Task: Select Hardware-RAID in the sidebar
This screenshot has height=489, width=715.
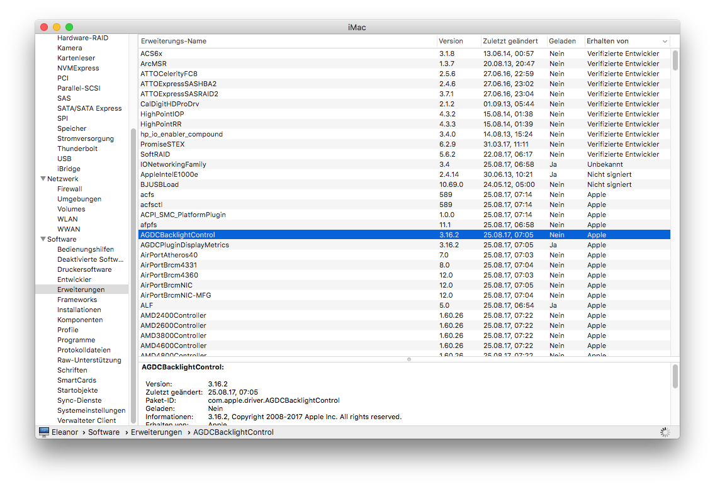Action: (x=82, y=38)
